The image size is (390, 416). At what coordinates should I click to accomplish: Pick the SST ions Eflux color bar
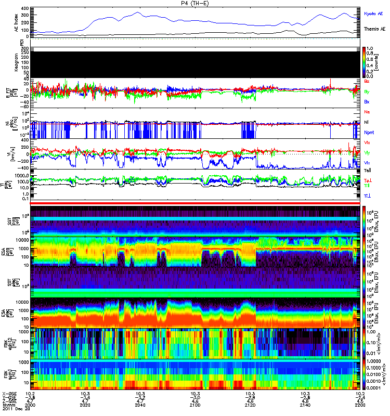click(x=364, y=221)
